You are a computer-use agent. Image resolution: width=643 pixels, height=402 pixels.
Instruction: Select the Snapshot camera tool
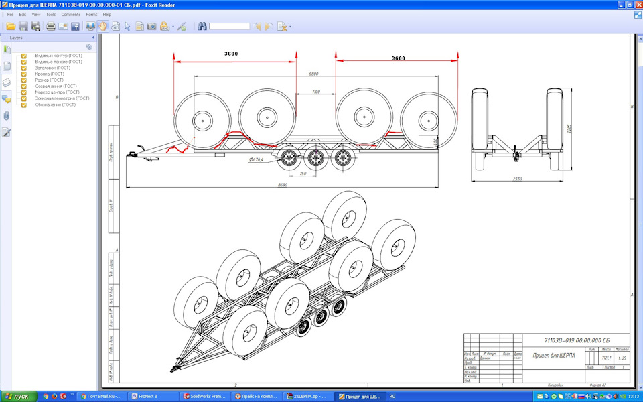(x=152, y=27)
